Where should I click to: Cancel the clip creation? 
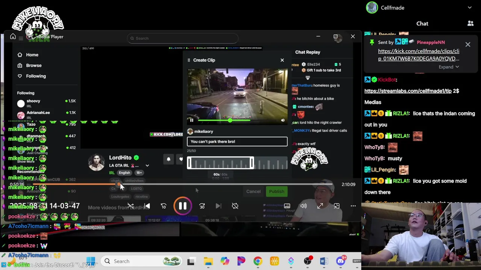click(253, 191)
